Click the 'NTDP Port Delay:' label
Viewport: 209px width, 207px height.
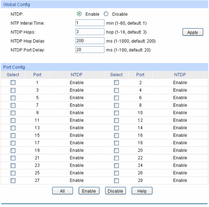tap(28, 50)
